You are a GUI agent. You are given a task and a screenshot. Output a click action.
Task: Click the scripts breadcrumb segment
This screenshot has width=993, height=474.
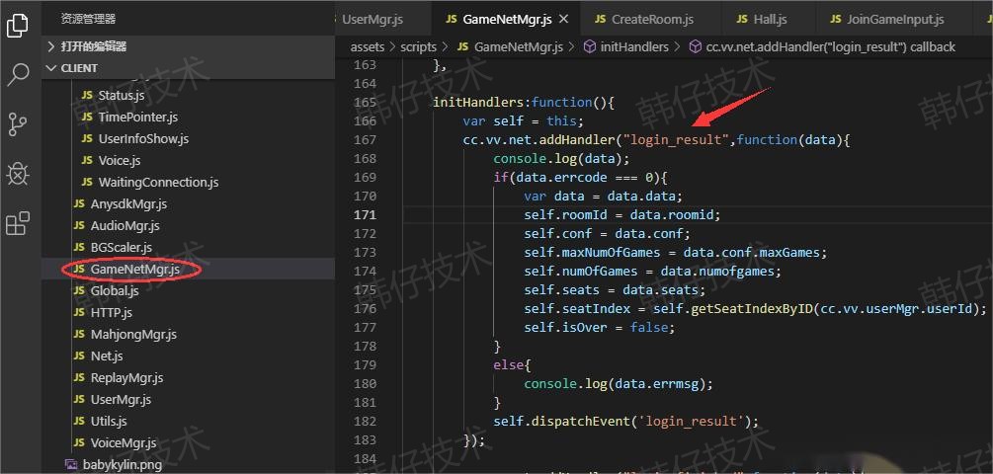click(419, 46)
